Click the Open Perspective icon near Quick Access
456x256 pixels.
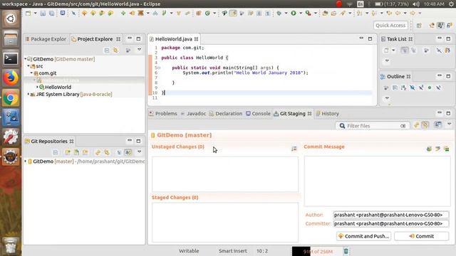419,26
